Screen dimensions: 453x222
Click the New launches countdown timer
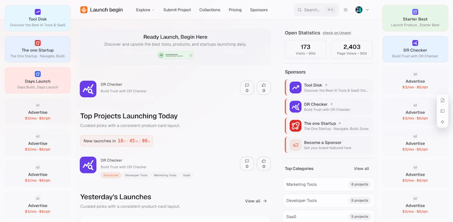tap(117, 141)
